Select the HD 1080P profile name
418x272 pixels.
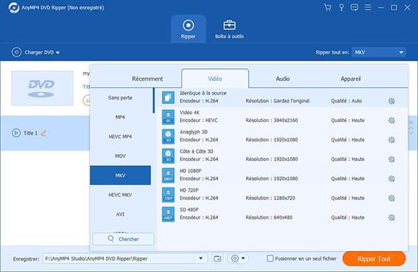pyautogui.click(x=191, y=171)
